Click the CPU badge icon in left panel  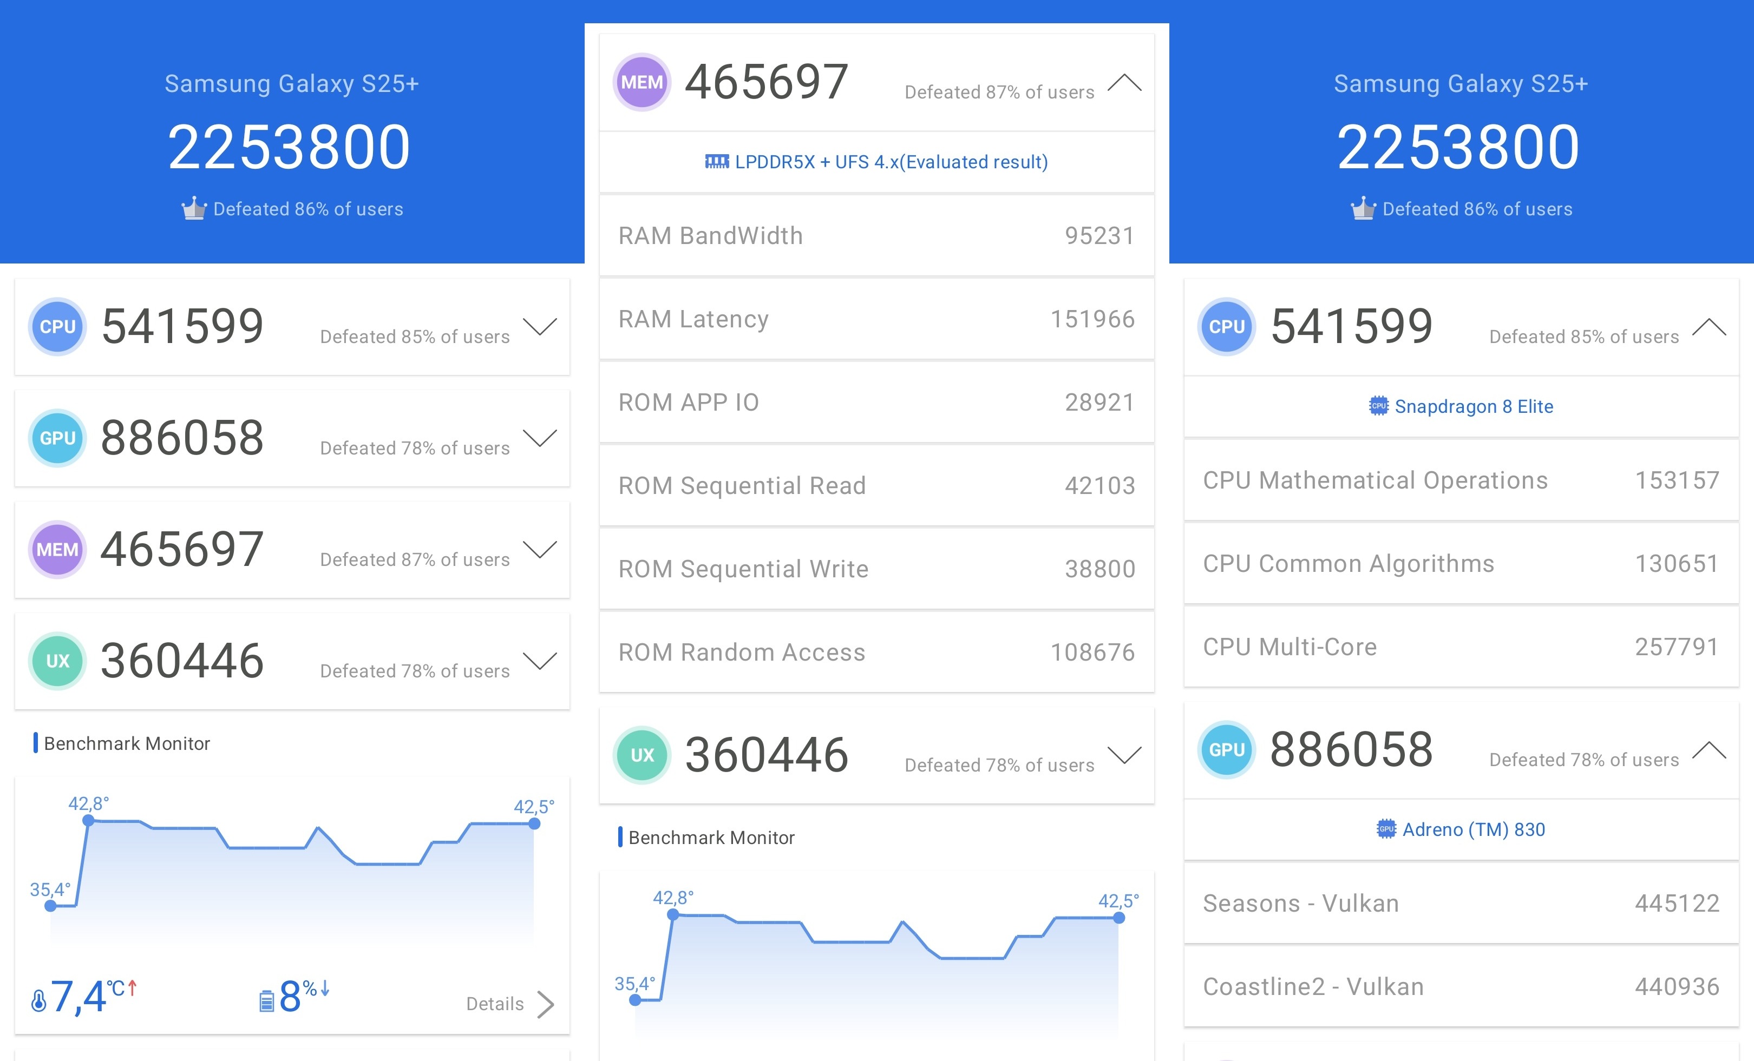[x=58, y=327]
